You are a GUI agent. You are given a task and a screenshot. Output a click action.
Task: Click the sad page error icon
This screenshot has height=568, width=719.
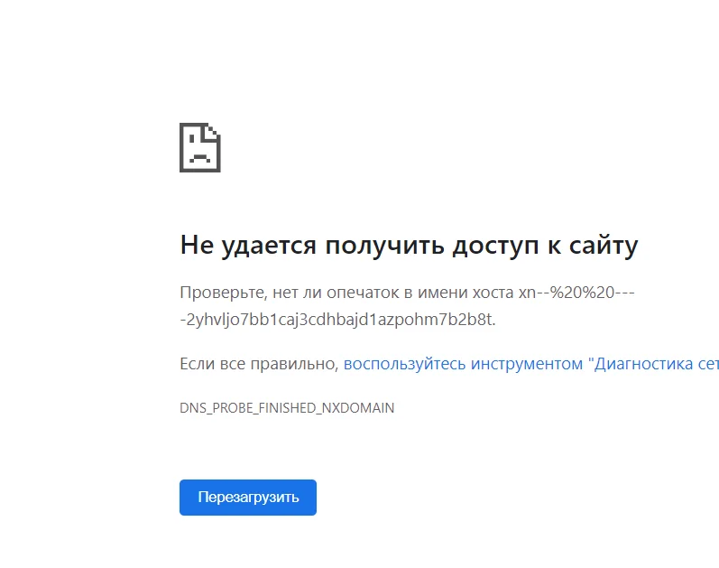[x=200, y=147]
